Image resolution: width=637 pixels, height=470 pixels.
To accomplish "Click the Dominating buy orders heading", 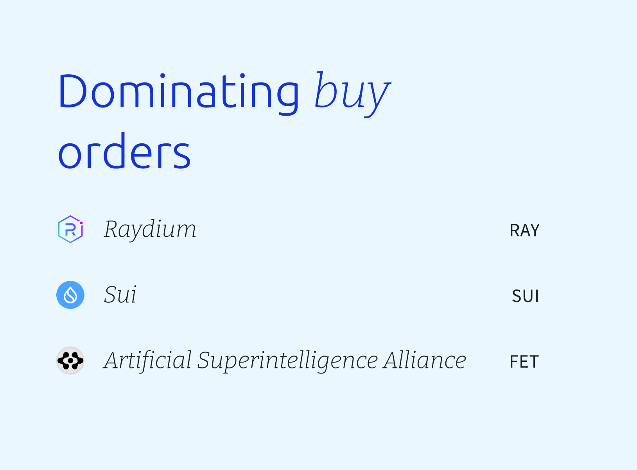I will pos(224,121).
